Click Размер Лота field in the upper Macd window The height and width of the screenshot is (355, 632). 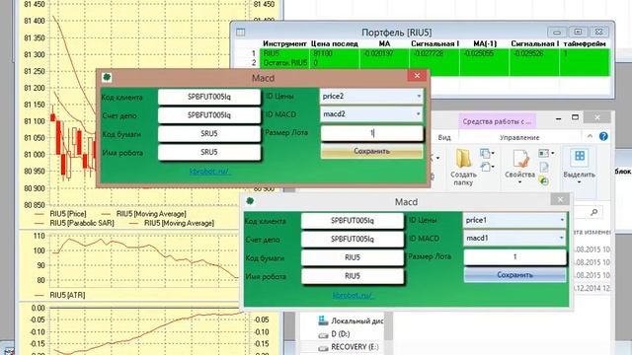(x=371, y=133)
